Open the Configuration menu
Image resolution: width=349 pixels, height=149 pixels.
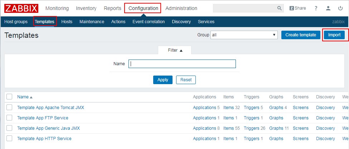(x=143, y=8)
